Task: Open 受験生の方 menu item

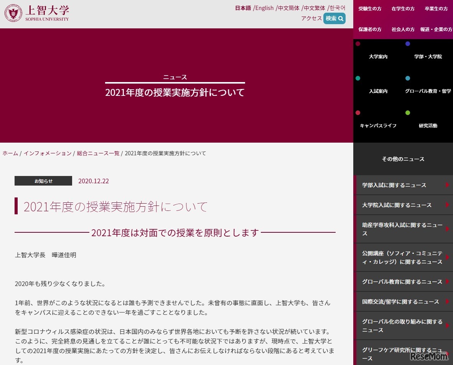Action: click(370, 9)
